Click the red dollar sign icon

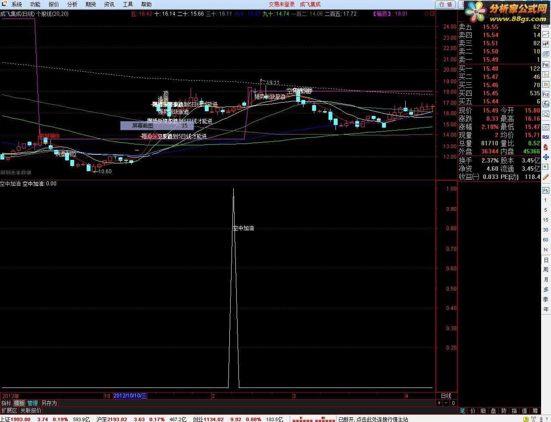545,147
